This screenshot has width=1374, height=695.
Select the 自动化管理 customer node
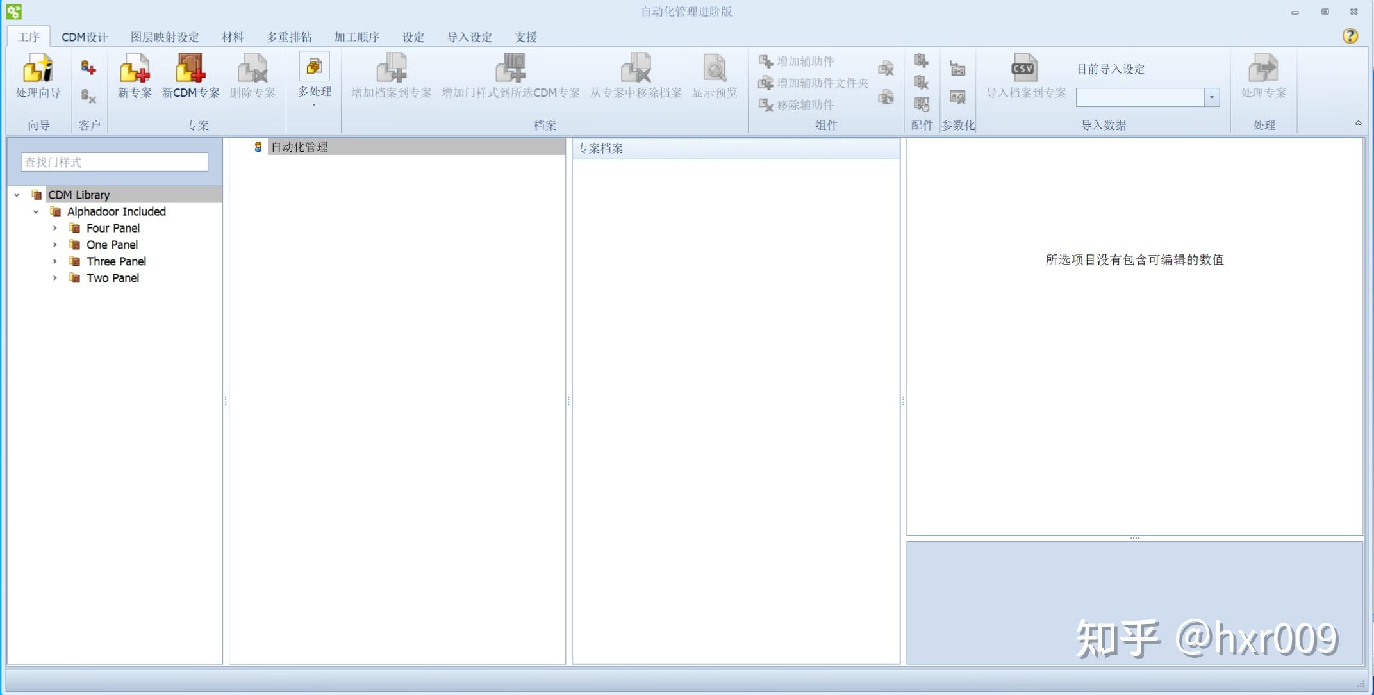(299, 147)
